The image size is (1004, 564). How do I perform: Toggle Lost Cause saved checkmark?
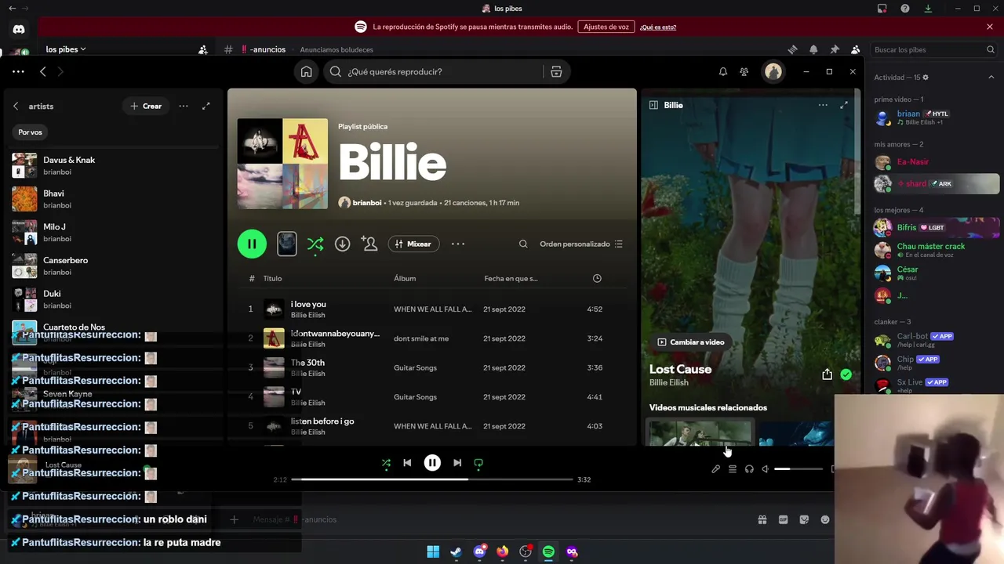click(x=846, y=374)
